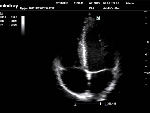Click the frame counter 367/443
Screen dimensions: 150x113
tap(112, 104)
